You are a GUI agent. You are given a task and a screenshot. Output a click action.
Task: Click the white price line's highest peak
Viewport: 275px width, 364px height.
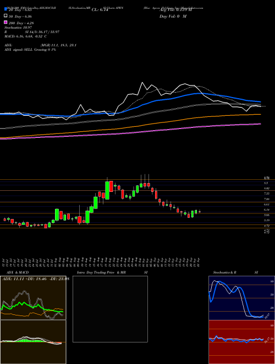[x=142, y=83]
